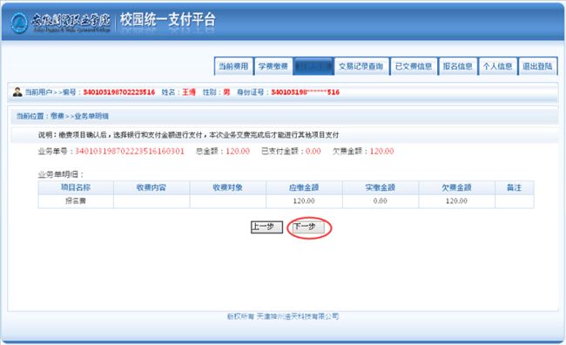Switch to the 学费缴费 tab
Viewport: 566px width, 345px height.
click(273, 66)
